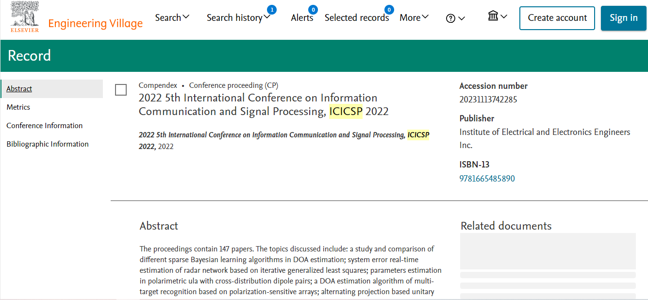
Task: Click the Search history count badge
Action: click(x=272, y=9)
